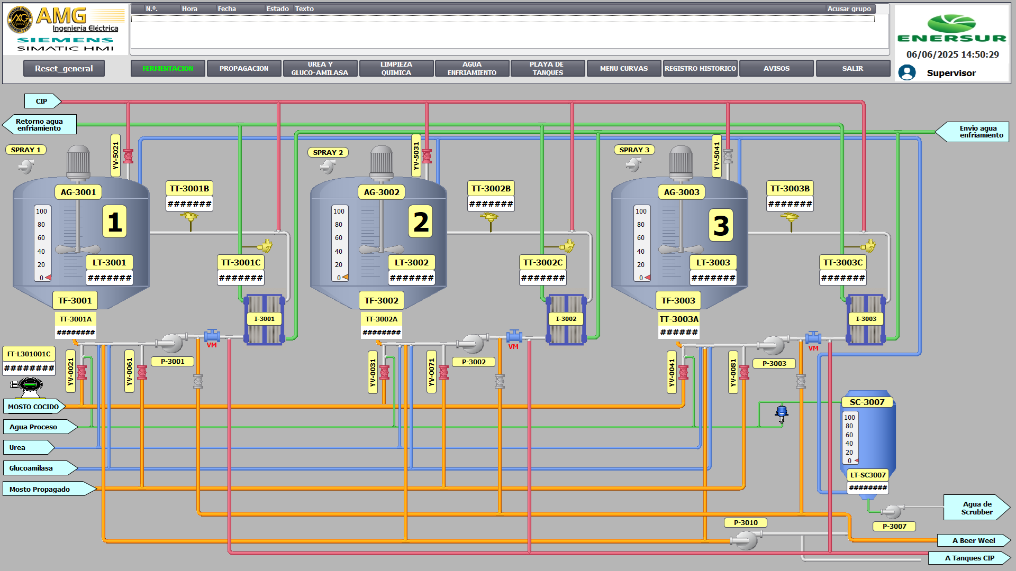
Task: Click the SPRAY 1 nozzle icon
Action: click(x=25, y=167)
